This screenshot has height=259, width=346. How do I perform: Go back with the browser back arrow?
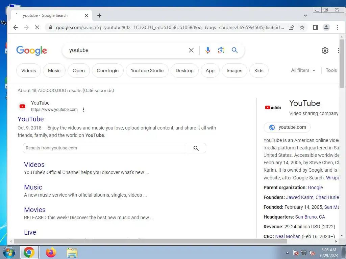coord(16,27)
